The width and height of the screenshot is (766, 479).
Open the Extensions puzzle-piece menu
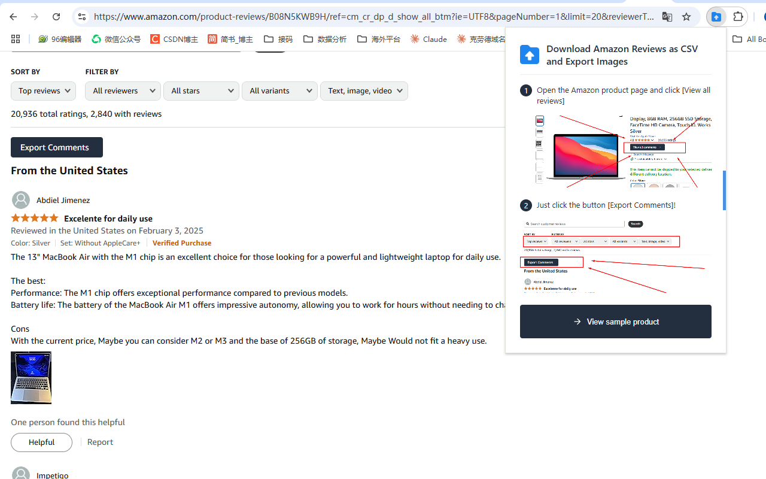[738, 17]
